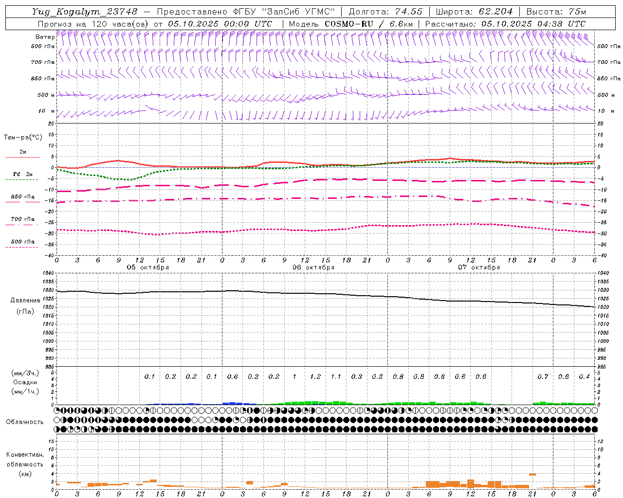This screenshot has height=498, width=623.
Task: Click the 500 м wind level label on left
Action: [x=46, y=95]
